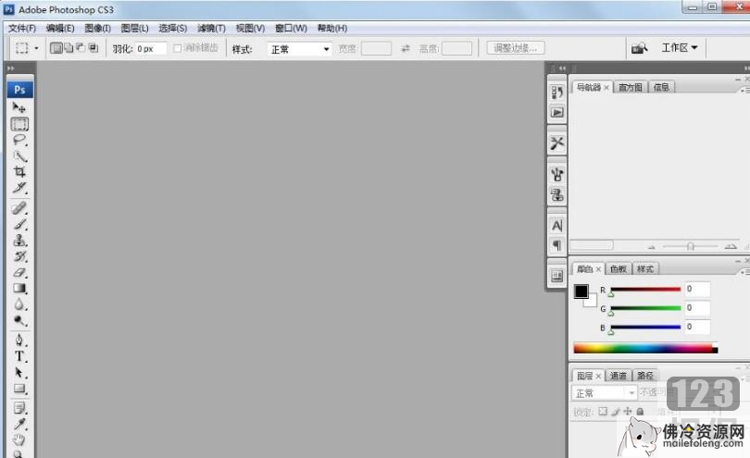This screenshot has height=458, width=750.
Task: Toggle lock transparent pixels in Layers panel
Action: 603,412
